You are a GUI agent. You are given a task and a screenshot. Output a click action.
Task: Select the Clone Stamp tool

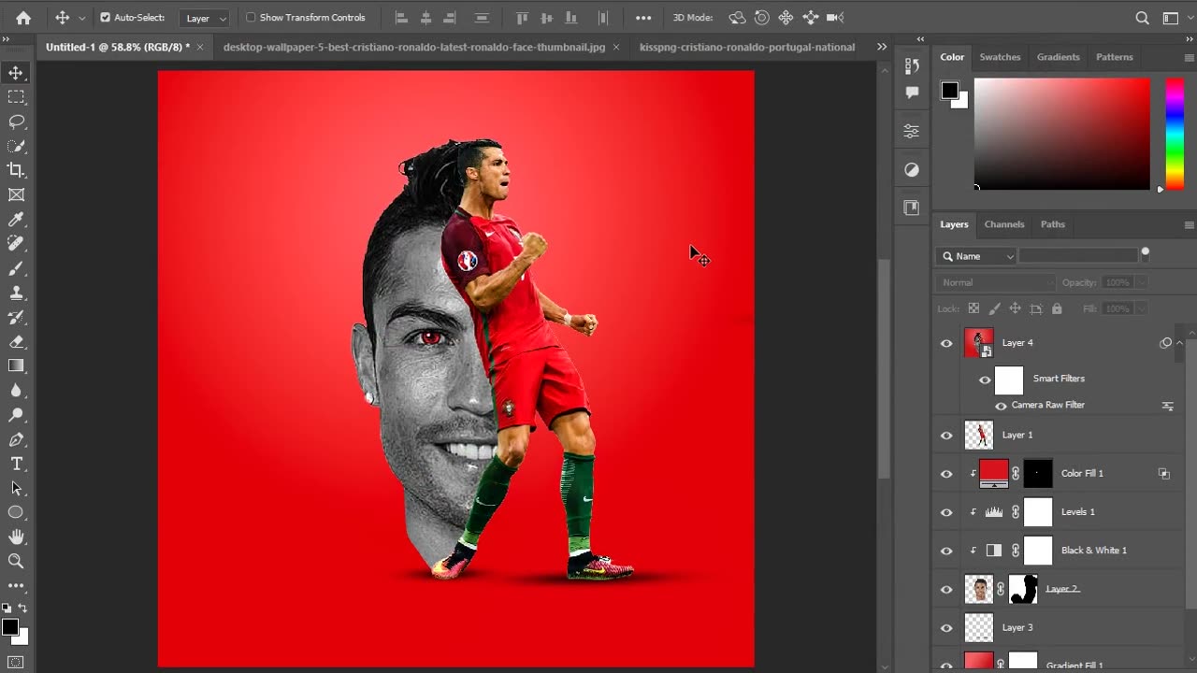[16, 293]
